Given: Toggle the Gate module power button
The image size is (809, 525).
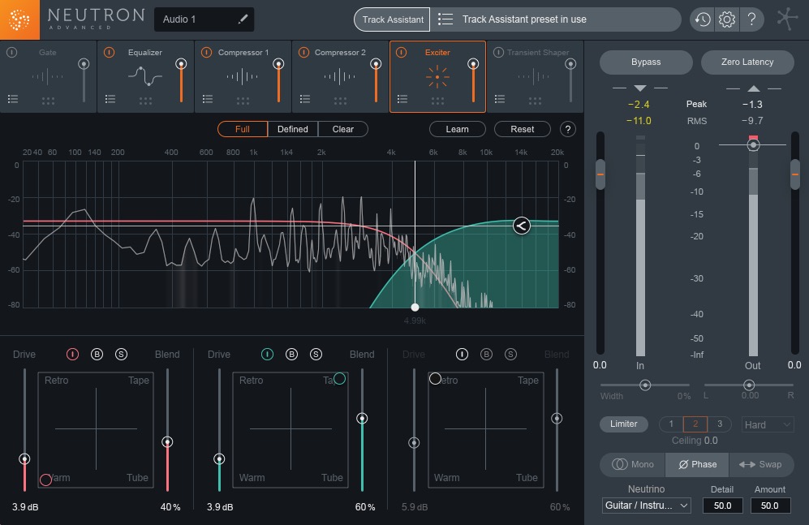Looking at the screenshot, I should [12, 53].
